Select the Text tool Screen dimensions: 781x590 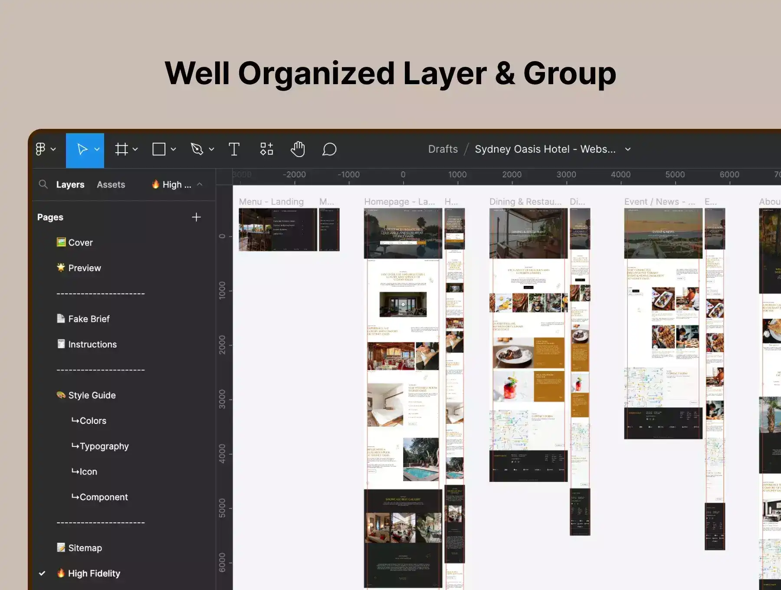(234, 149)
